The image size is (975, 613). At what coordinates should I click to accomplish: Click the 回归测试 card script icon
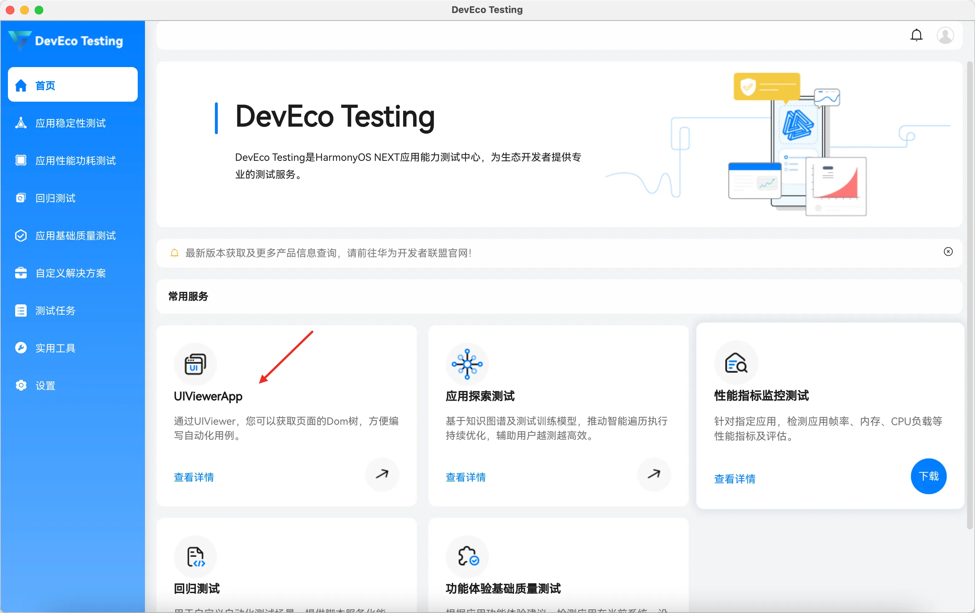pos(195,557)
